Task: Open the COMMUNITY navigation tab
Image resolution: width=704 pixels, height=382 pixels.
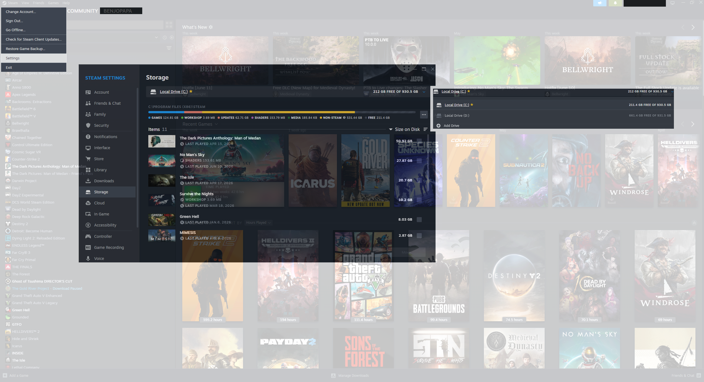Action: point(83,11)
